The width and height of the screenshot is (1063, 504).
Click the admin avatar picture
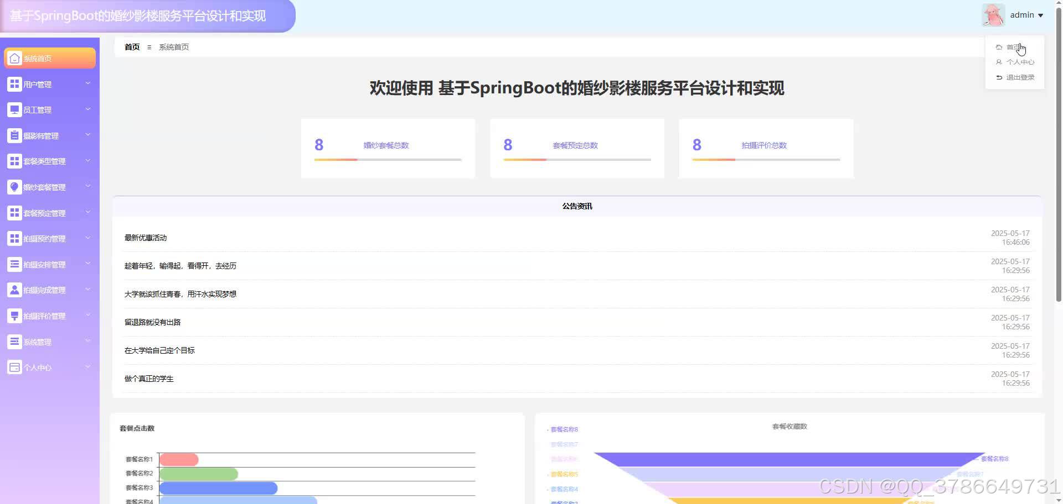coord(993,15)
